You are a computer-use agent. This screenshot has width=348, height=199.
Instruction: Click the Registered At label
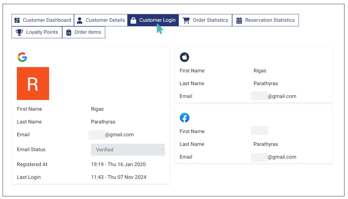(32, 164)
